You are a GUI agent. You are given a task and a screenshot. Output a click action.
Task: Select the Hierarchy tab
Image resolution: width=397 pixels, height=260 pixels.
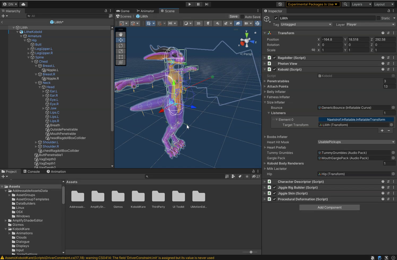click(x=11, y=11)
